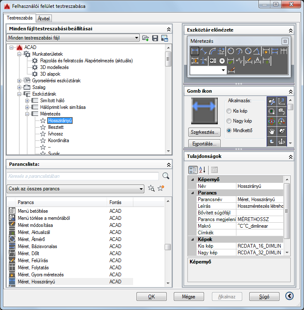Image resolution: width=304 pixels, height=310 pixels.
Task: Open the dimension style combo box in preview
Action: coord(208,70)
